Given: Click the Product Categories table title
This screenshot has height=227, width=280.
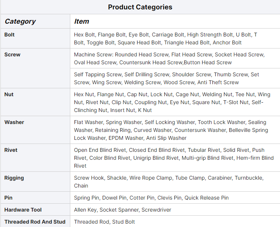Looking at the screenshot, I should [x=140, y=7].
